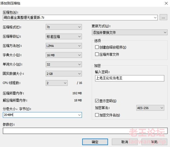Uncheck the 显示密码 checkbox
This screenshot has height=147, width=170.
(97, 101)
